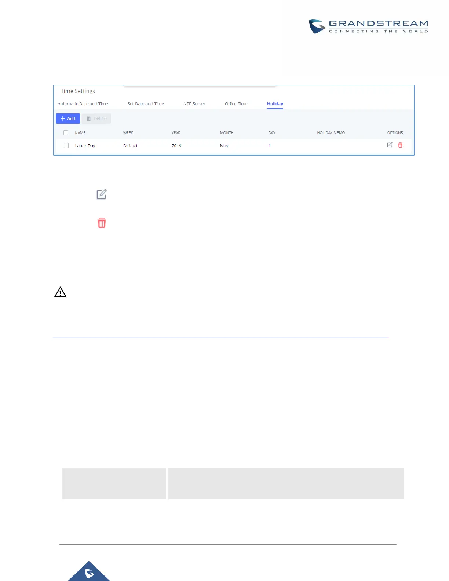The width and height of the screenshot is (449, 581).
Task: Click the large pencil edit icon below the table
Action: (x=102, y=194)
